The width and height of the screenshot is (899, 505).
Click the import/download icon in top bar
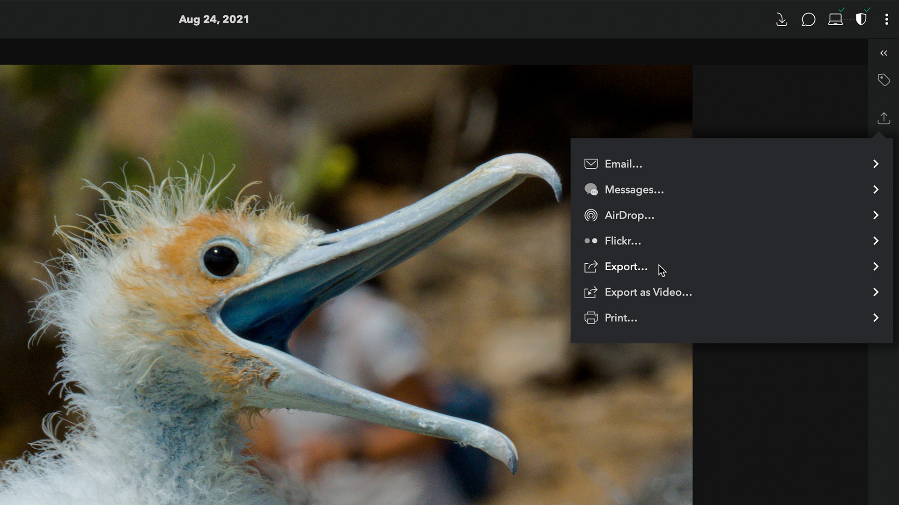[781, 19]
